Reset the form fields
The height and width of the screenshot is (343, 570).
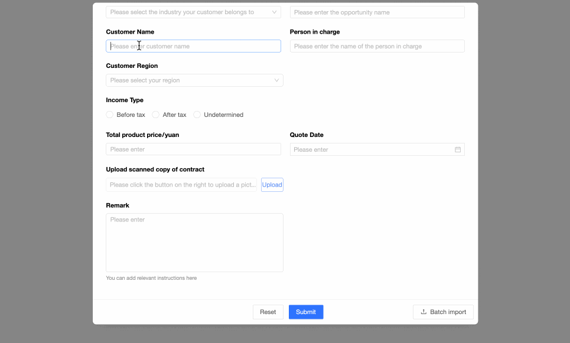click(268, 312)
